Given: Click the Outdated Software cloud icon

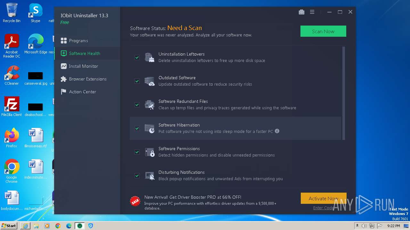Looking at the screenshot, I should click(149, 81).
